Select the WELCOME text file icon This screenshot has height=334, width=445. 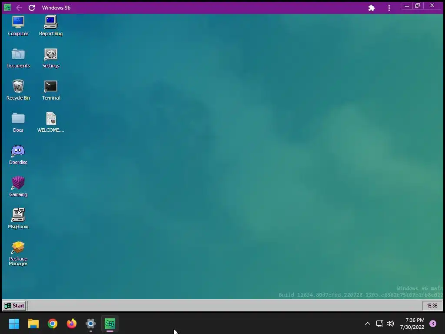point(51,122)
